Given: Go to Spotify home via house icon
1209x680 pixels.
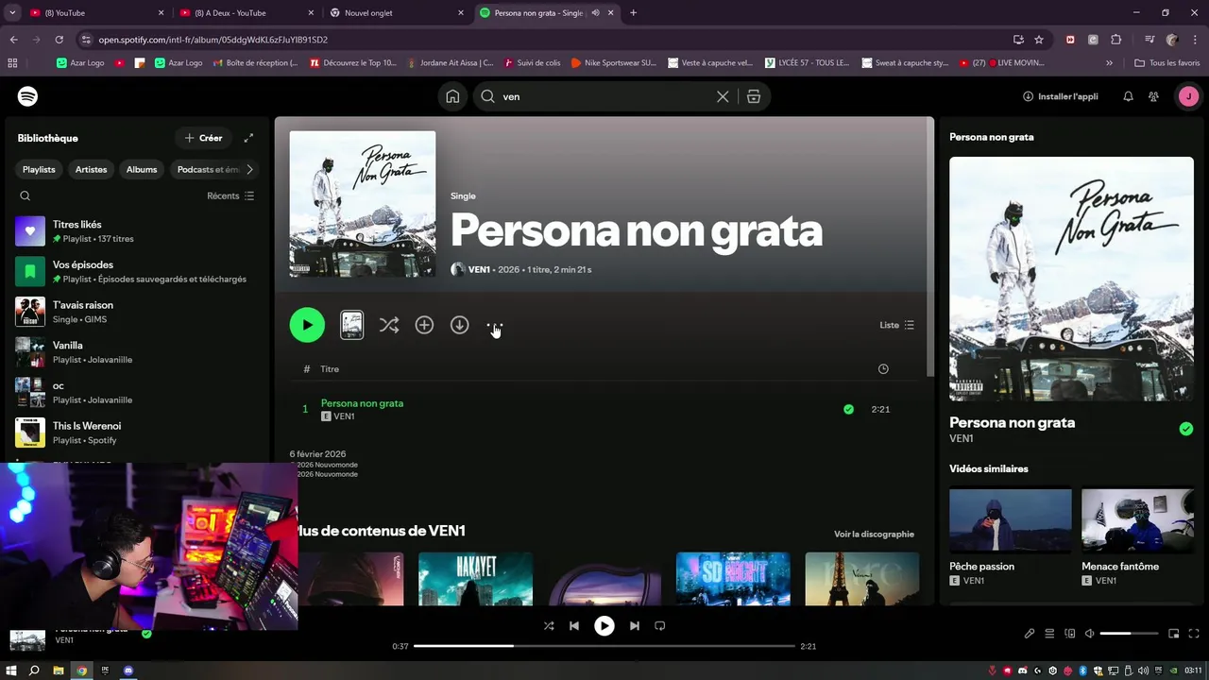Looking at the screenshot, I should point(452,96).
